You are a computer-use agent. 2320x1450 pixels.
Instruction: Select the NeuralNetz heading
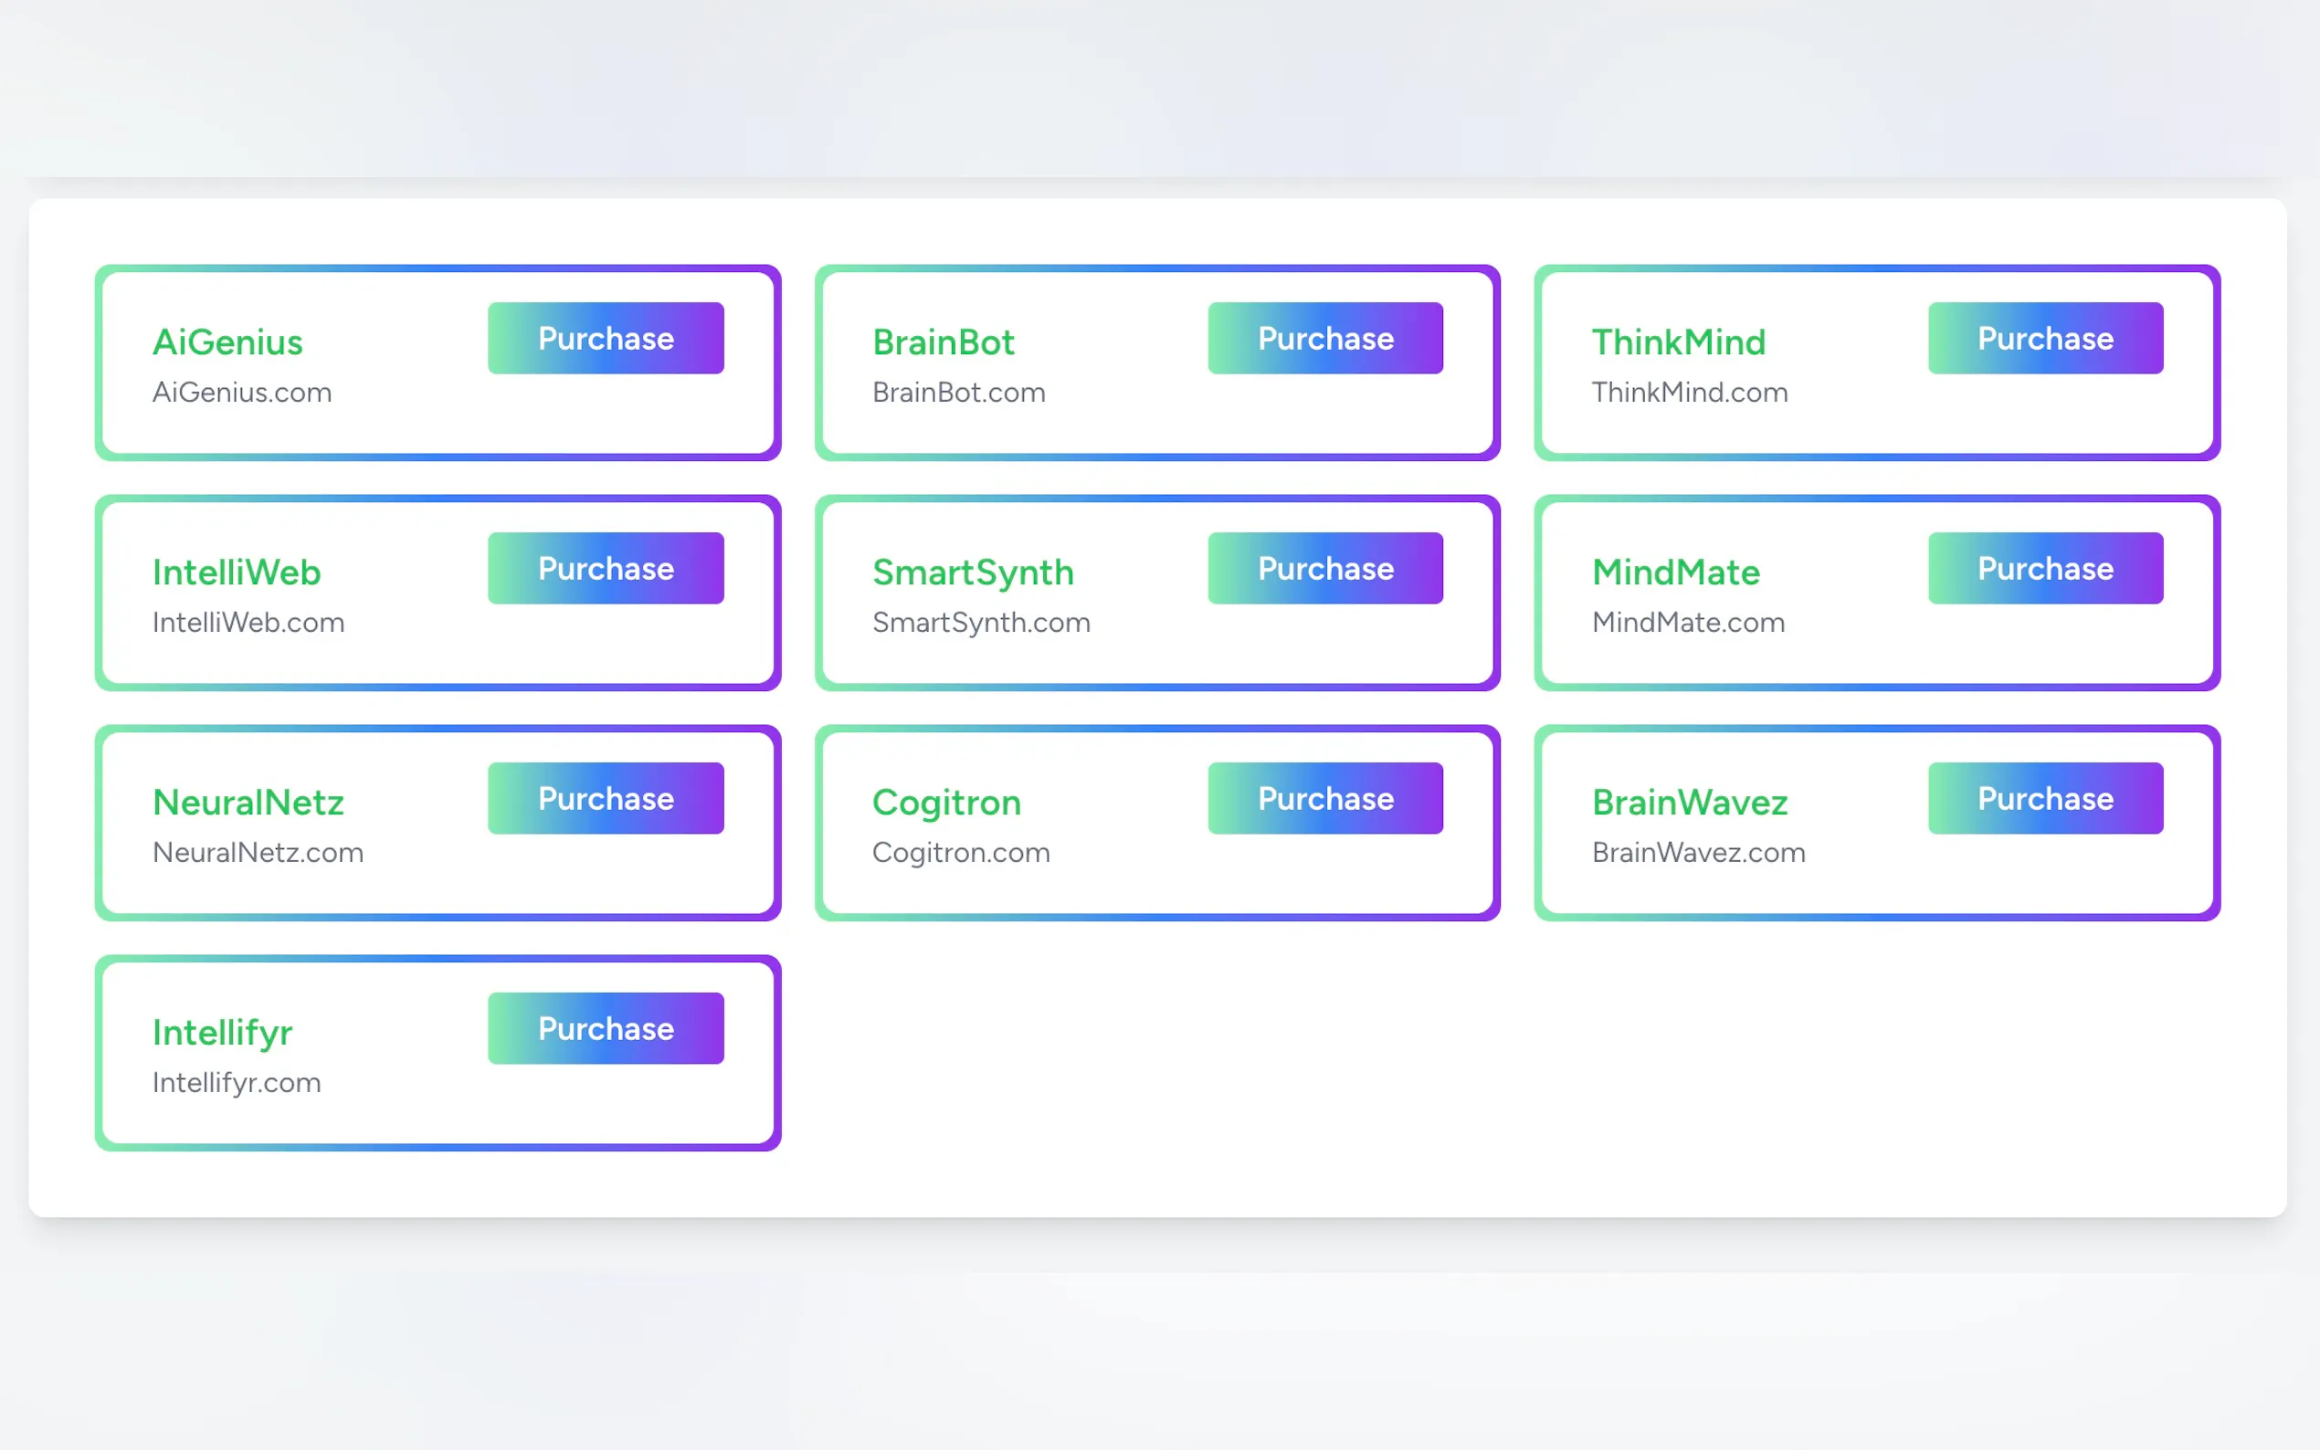[248, 803]
